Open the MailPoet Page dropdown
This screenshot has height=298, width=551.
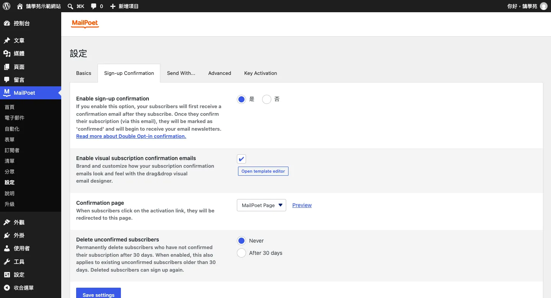point(261,205)
